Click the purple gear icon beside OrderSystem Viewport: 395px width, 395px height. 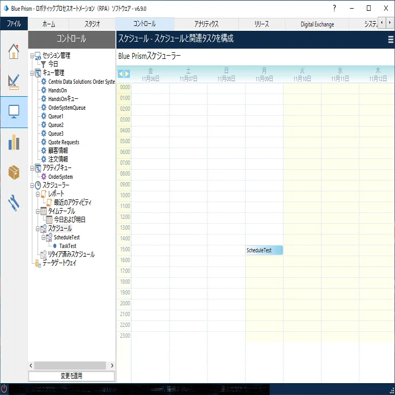(44, 177)
